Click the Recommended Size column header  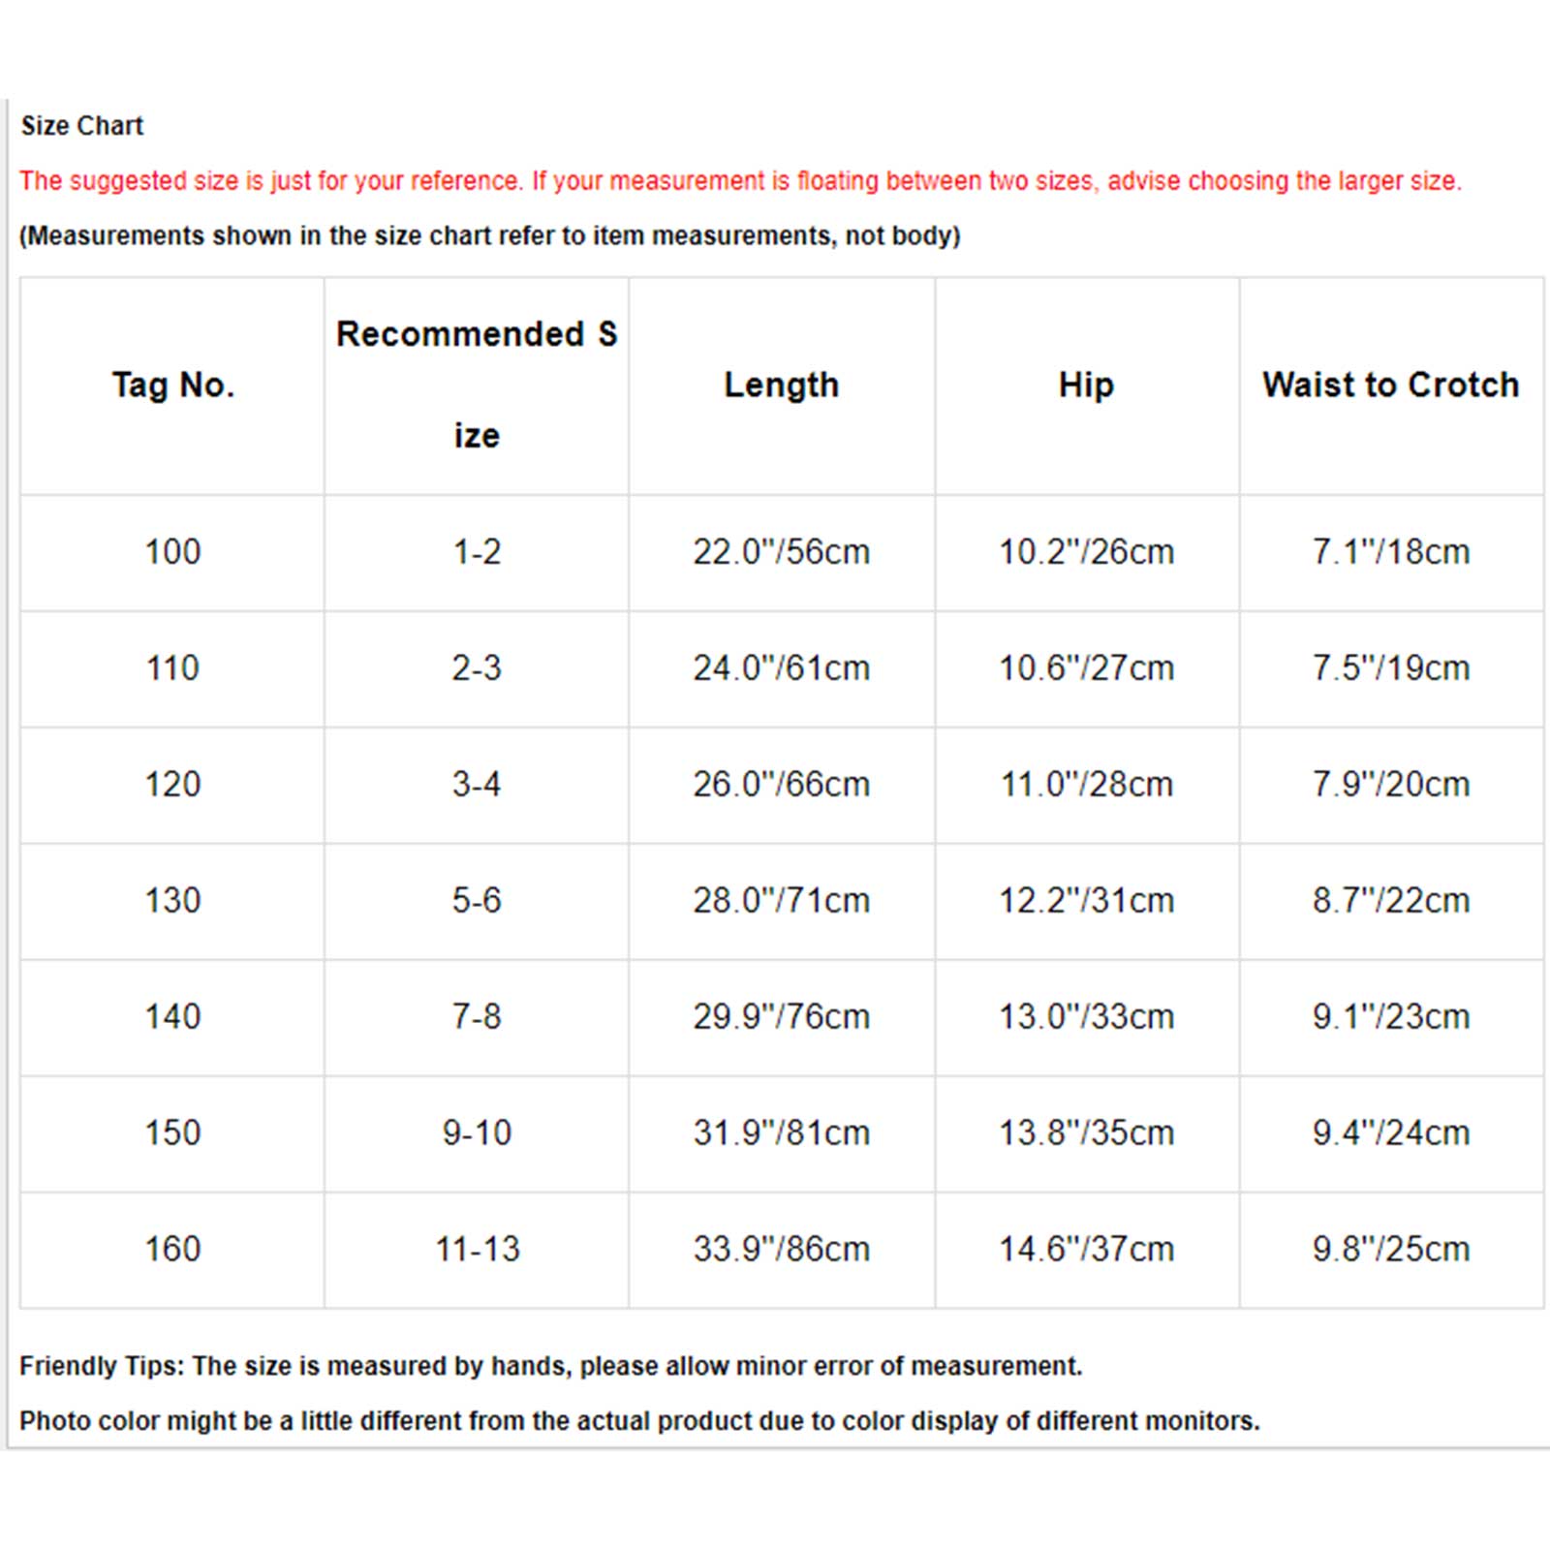point(477,386)
